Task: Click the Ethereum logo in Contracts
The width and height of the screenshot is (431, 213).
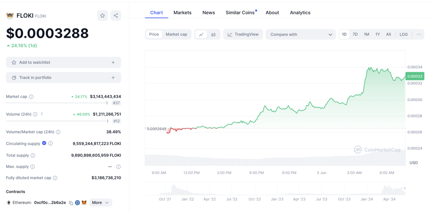Action: pyautogui.click(x=8, y=203)
